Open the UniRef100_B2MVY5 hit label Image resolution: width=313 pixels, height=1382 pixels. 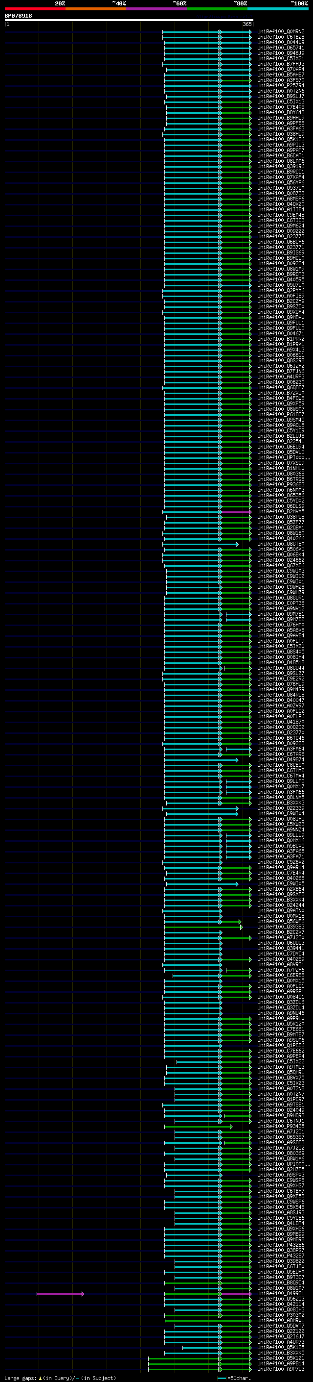280,512
